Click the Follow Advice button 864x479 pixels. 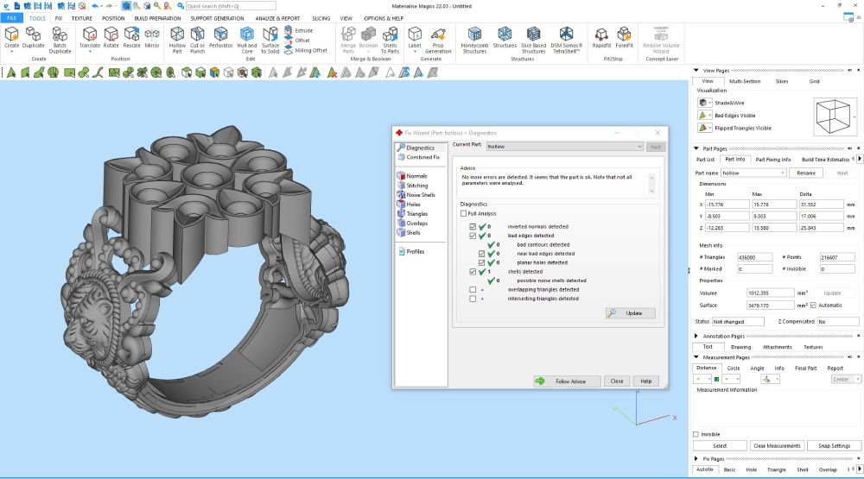tap(567, 381)
